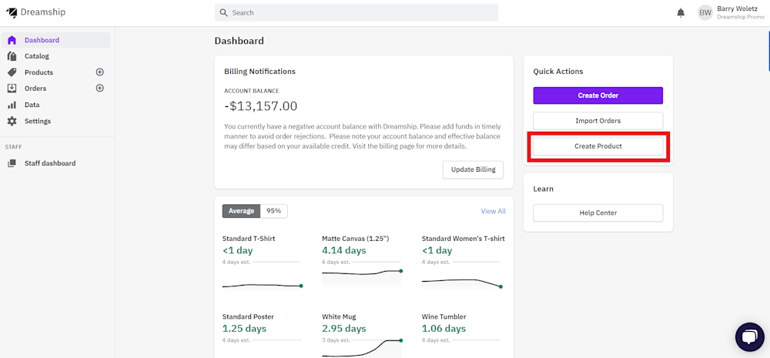
Task: Click the Create Order button
Action: (x=598, y=95)
